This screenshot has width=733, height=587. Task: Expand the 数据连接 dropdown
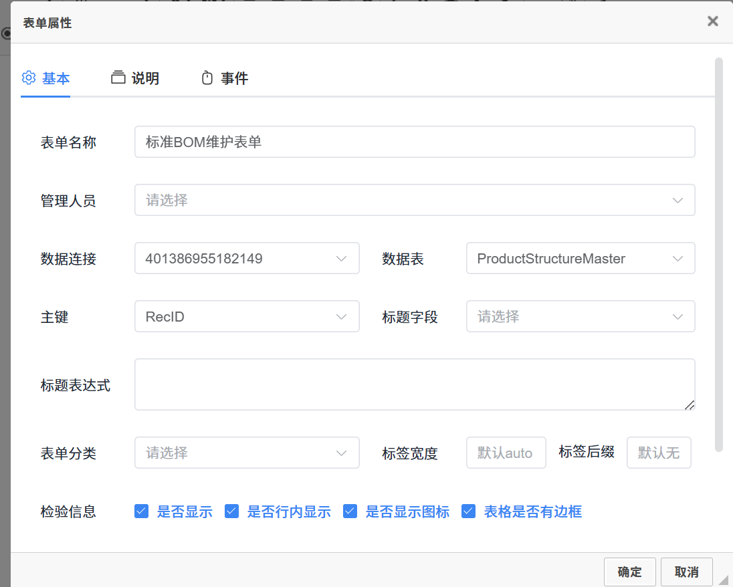coord(247,258)
